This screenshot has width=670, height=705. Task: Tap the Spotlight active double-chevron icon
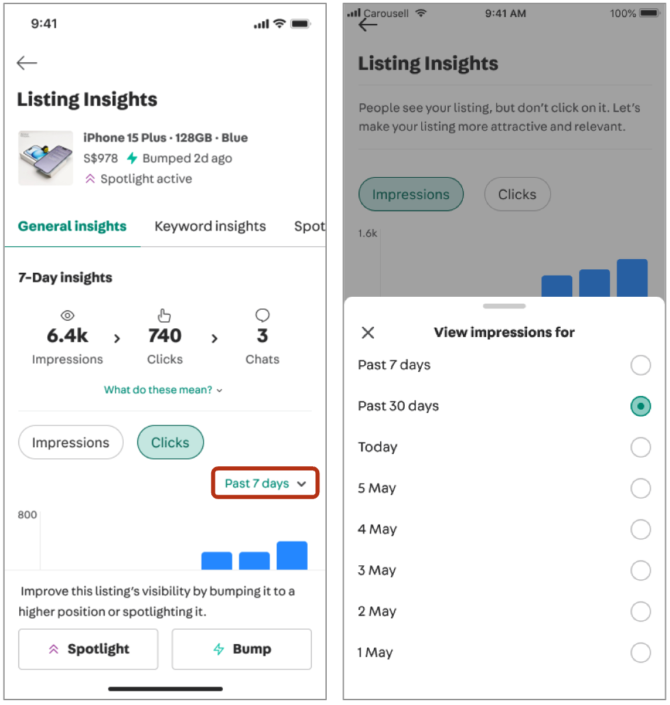pyautogui.click(x=90, y=179)
